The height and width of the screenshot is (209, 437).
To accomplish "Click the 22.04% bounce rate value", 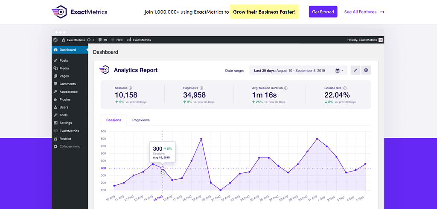I will [x=337, y=95].
